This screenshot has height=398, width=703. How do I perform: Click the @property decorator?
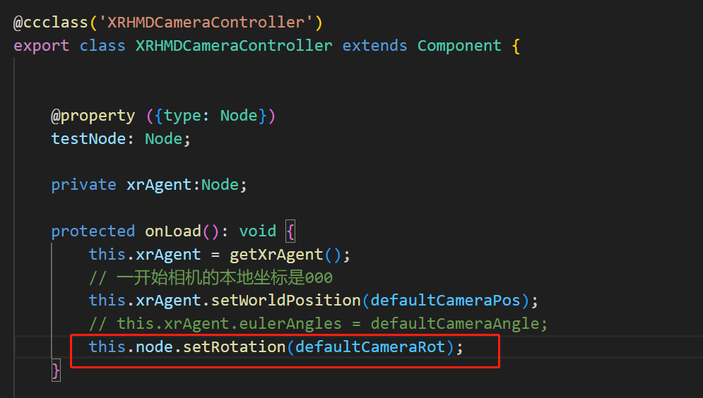[93, 115]
